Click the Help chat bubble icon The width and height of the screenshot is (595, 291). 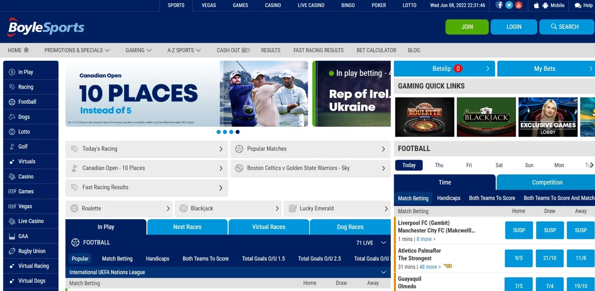click(577, 6)
